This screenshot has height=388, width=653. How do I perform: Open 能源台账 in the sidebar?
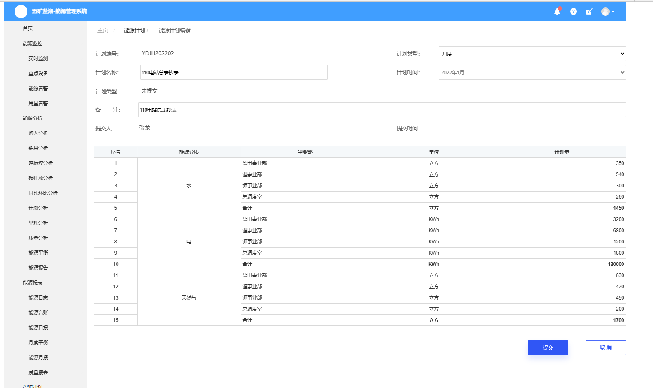(38, 312)
